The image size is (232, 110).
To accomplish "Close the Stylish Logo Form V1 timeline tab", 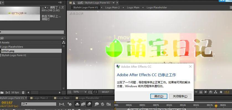I will 26,98.
